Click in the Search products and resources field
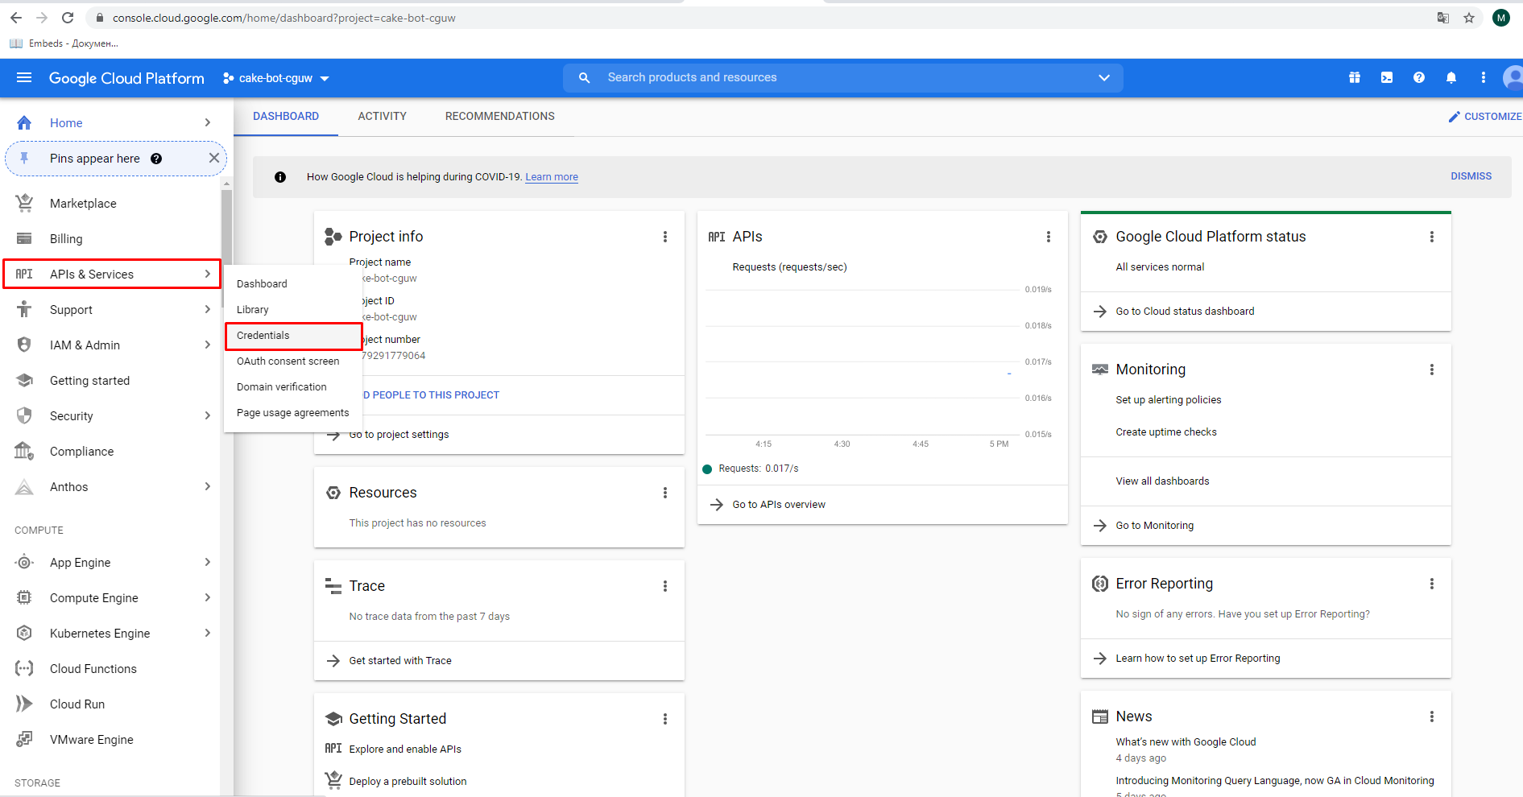This screenshot has height=797, width=1523. [842, 78]
